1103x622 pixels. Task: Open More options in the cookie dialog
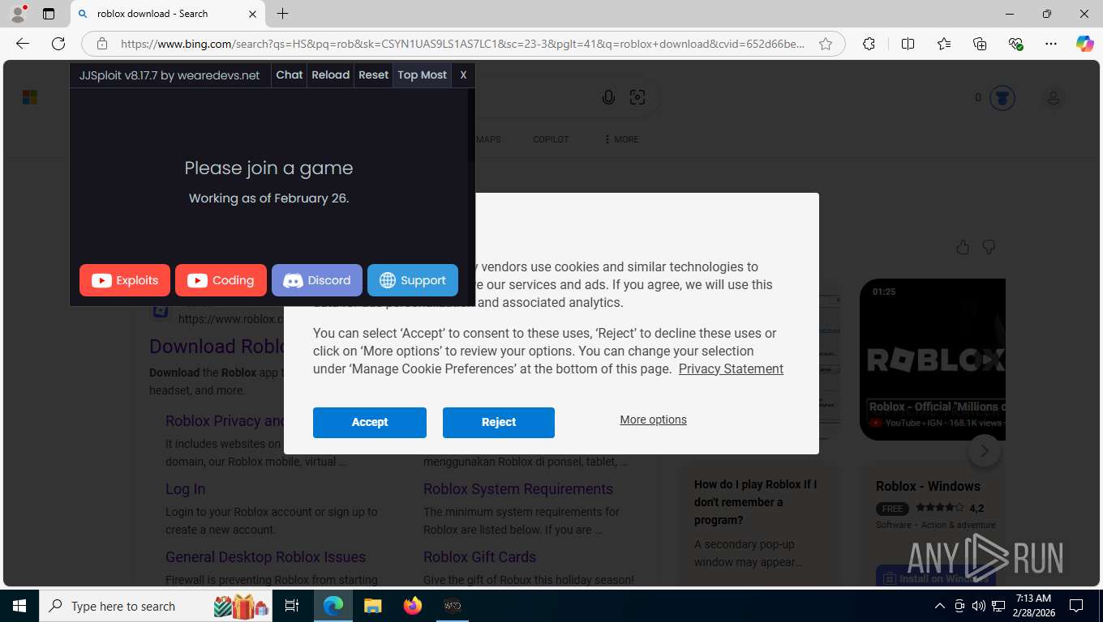tap(654, 420)
